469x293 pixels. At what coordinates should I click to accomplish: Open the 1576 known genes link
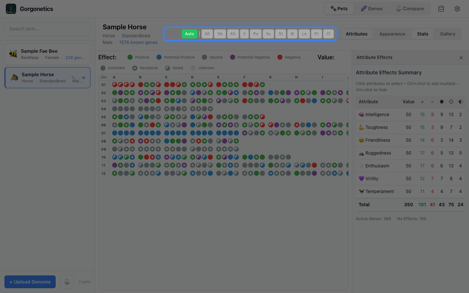click(x=138, y=42)
